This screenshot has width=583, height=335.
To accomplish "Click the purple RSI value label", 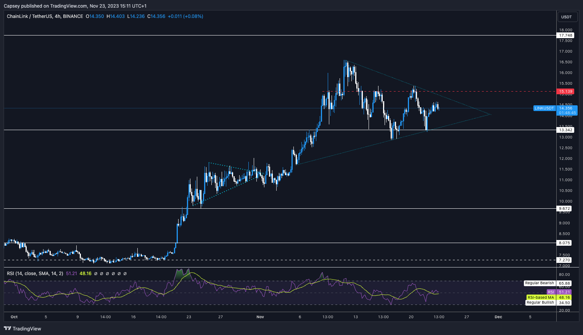I will click(551, 292).
